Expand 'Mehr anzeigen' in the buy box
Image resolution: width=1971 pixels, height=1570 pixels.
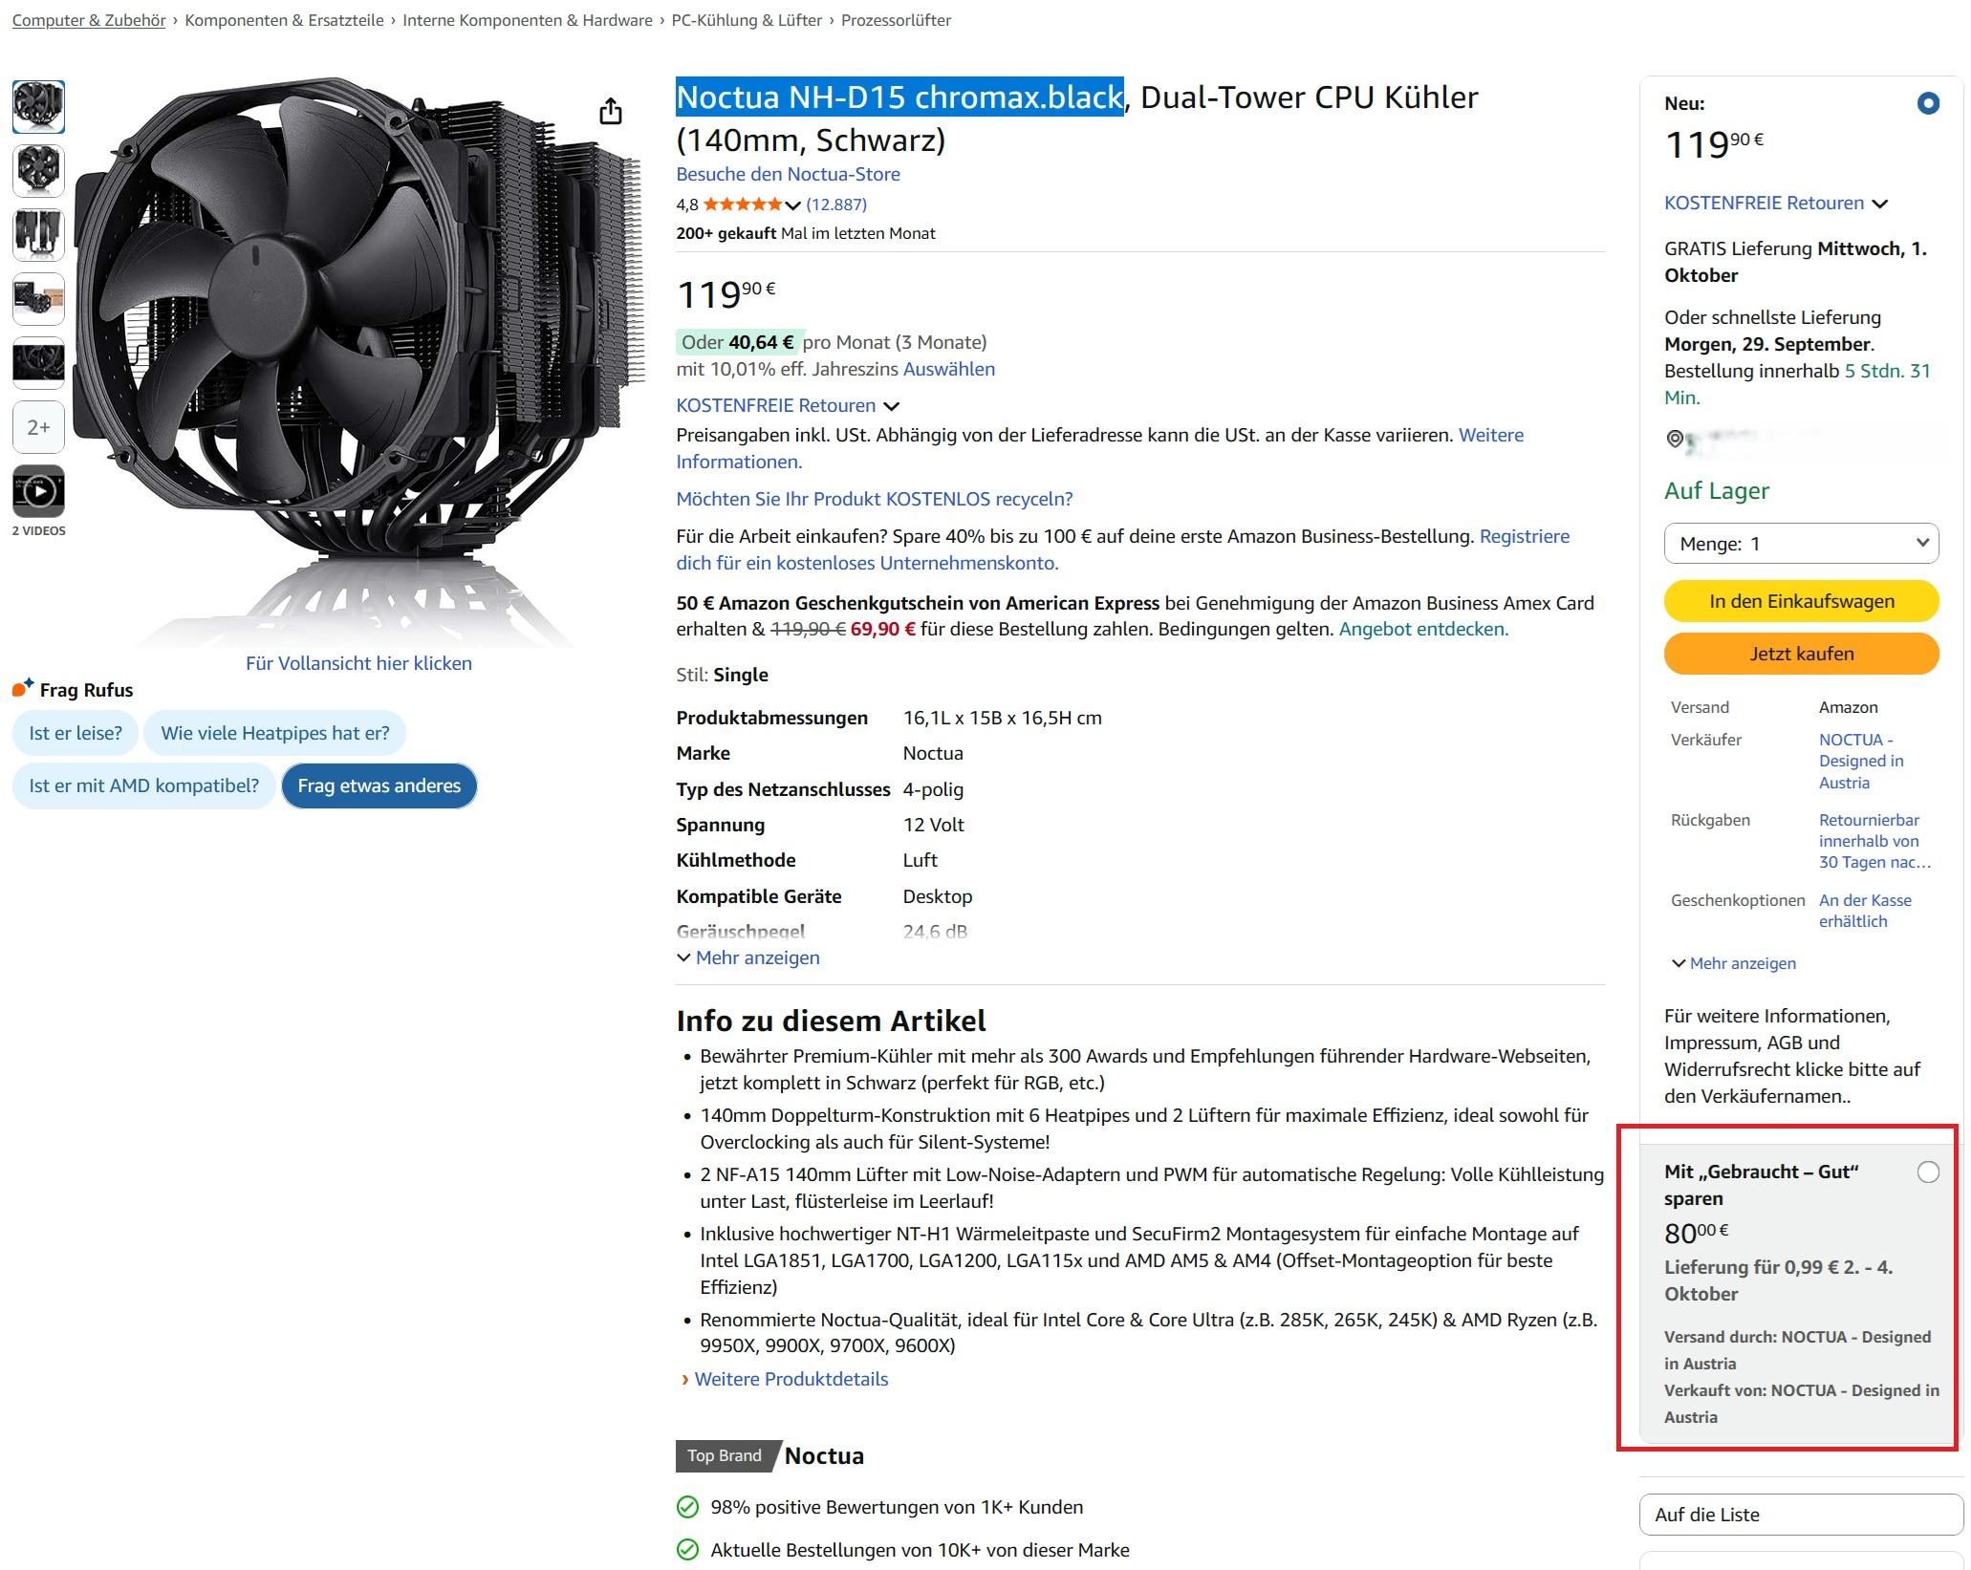tap(1734, 963)
